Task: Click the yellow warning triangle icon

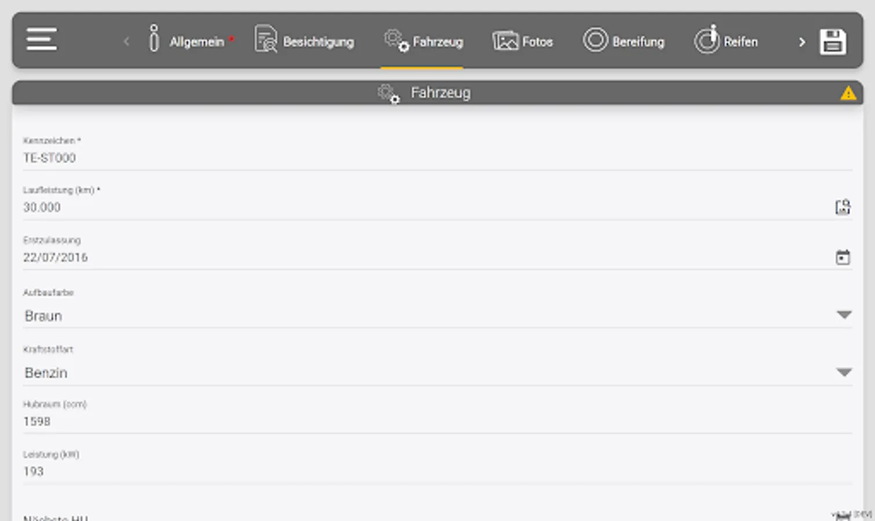Action: coord(848,93)
